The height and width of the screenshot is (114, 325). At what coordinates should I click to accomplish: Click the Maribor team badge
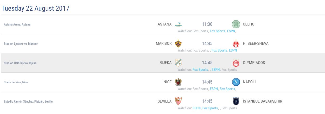pos(178,43)
